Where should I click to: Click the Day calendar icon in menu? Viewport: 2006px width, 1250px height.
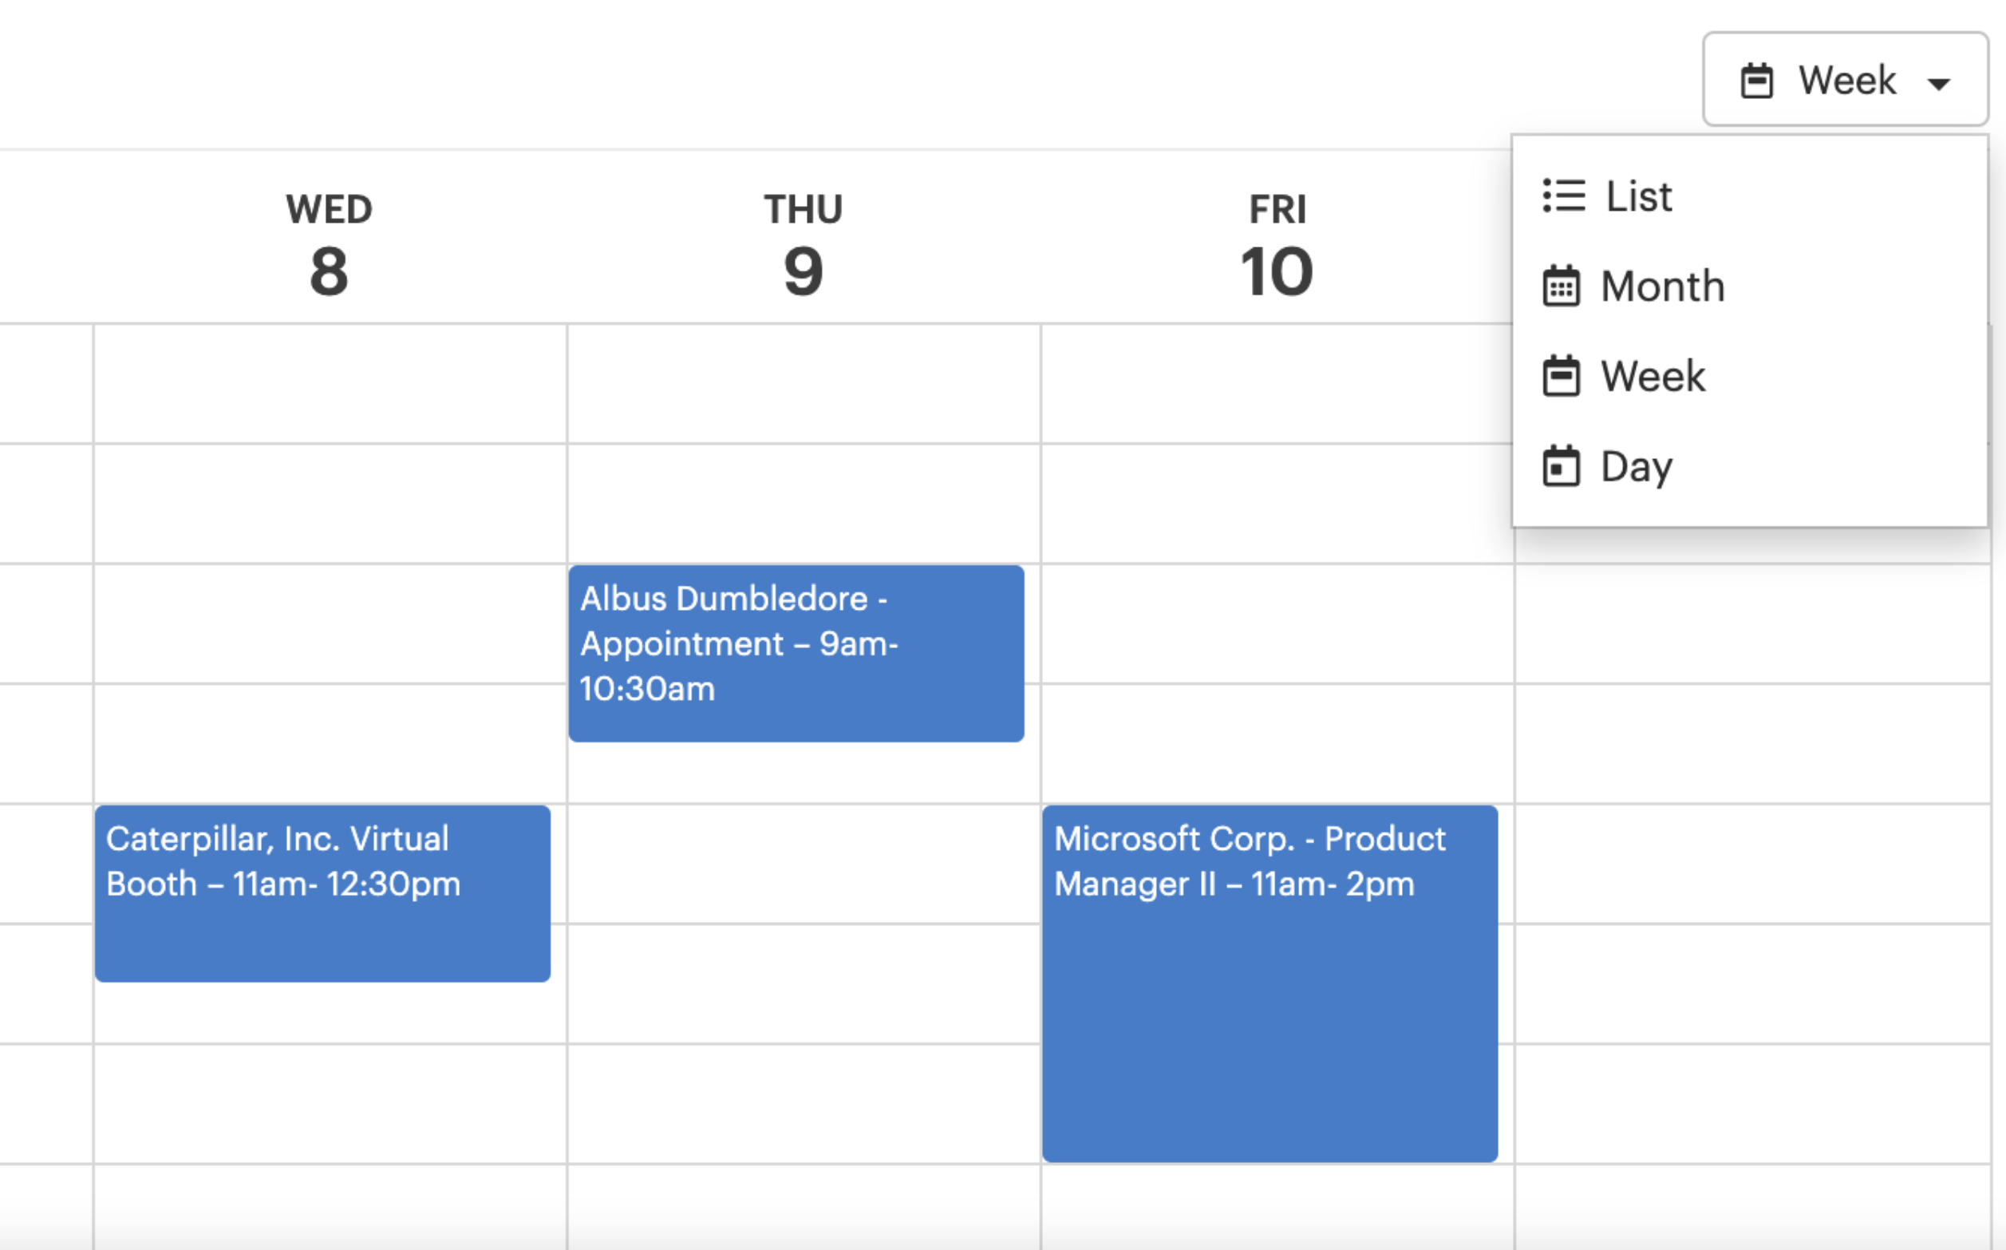(1561, 466)
